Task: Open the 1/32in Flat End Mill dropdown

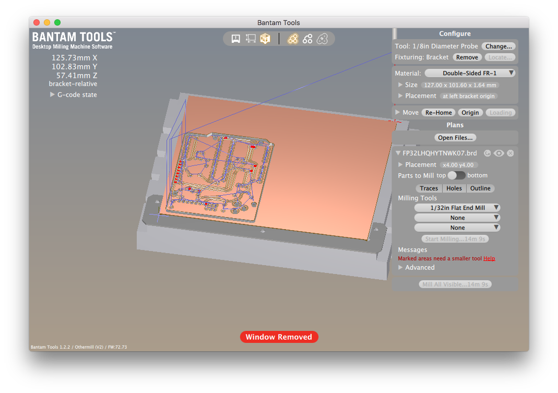Action: click(457, 208)
